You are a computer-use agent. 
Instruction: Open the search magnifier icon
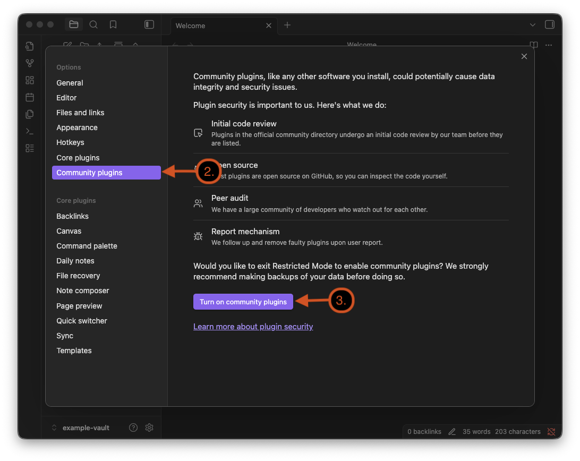pyautogui.click(x=93, y=24)
